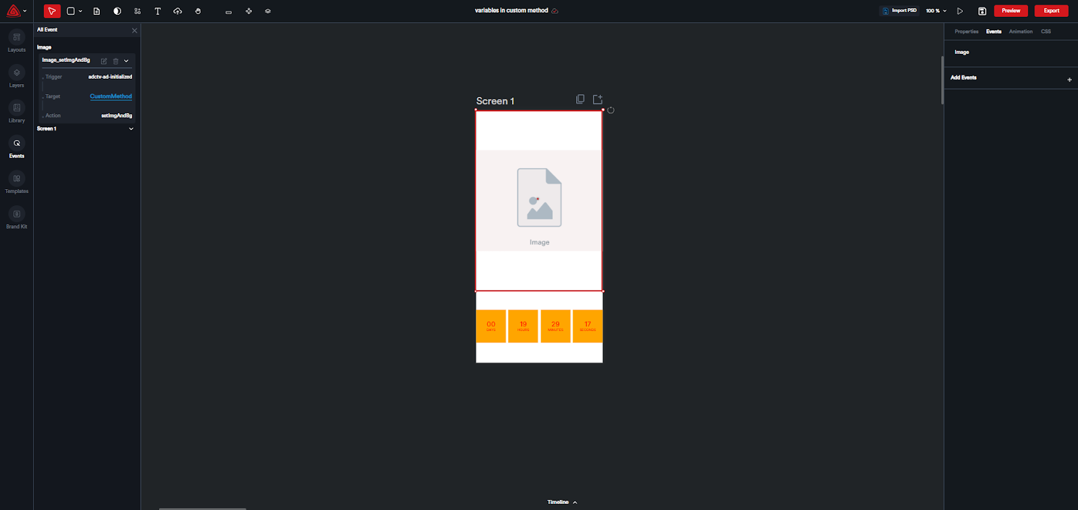The width and height of the screenshot is (1078, 510).
Task: Close the All Event panel
Action: point(134,30)
